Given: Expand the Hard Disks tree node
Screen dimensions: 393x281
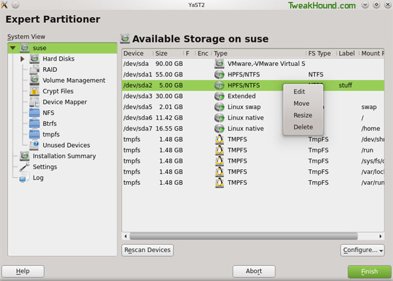Looking at the screenshot, I should pos(22,59).
